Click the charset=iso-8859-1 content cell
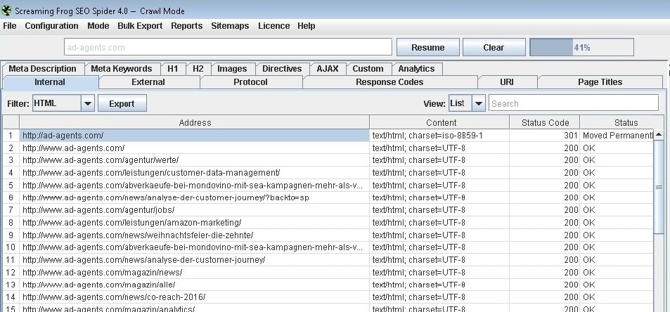This screenshot has height=312, width=670. coord(439,136)
